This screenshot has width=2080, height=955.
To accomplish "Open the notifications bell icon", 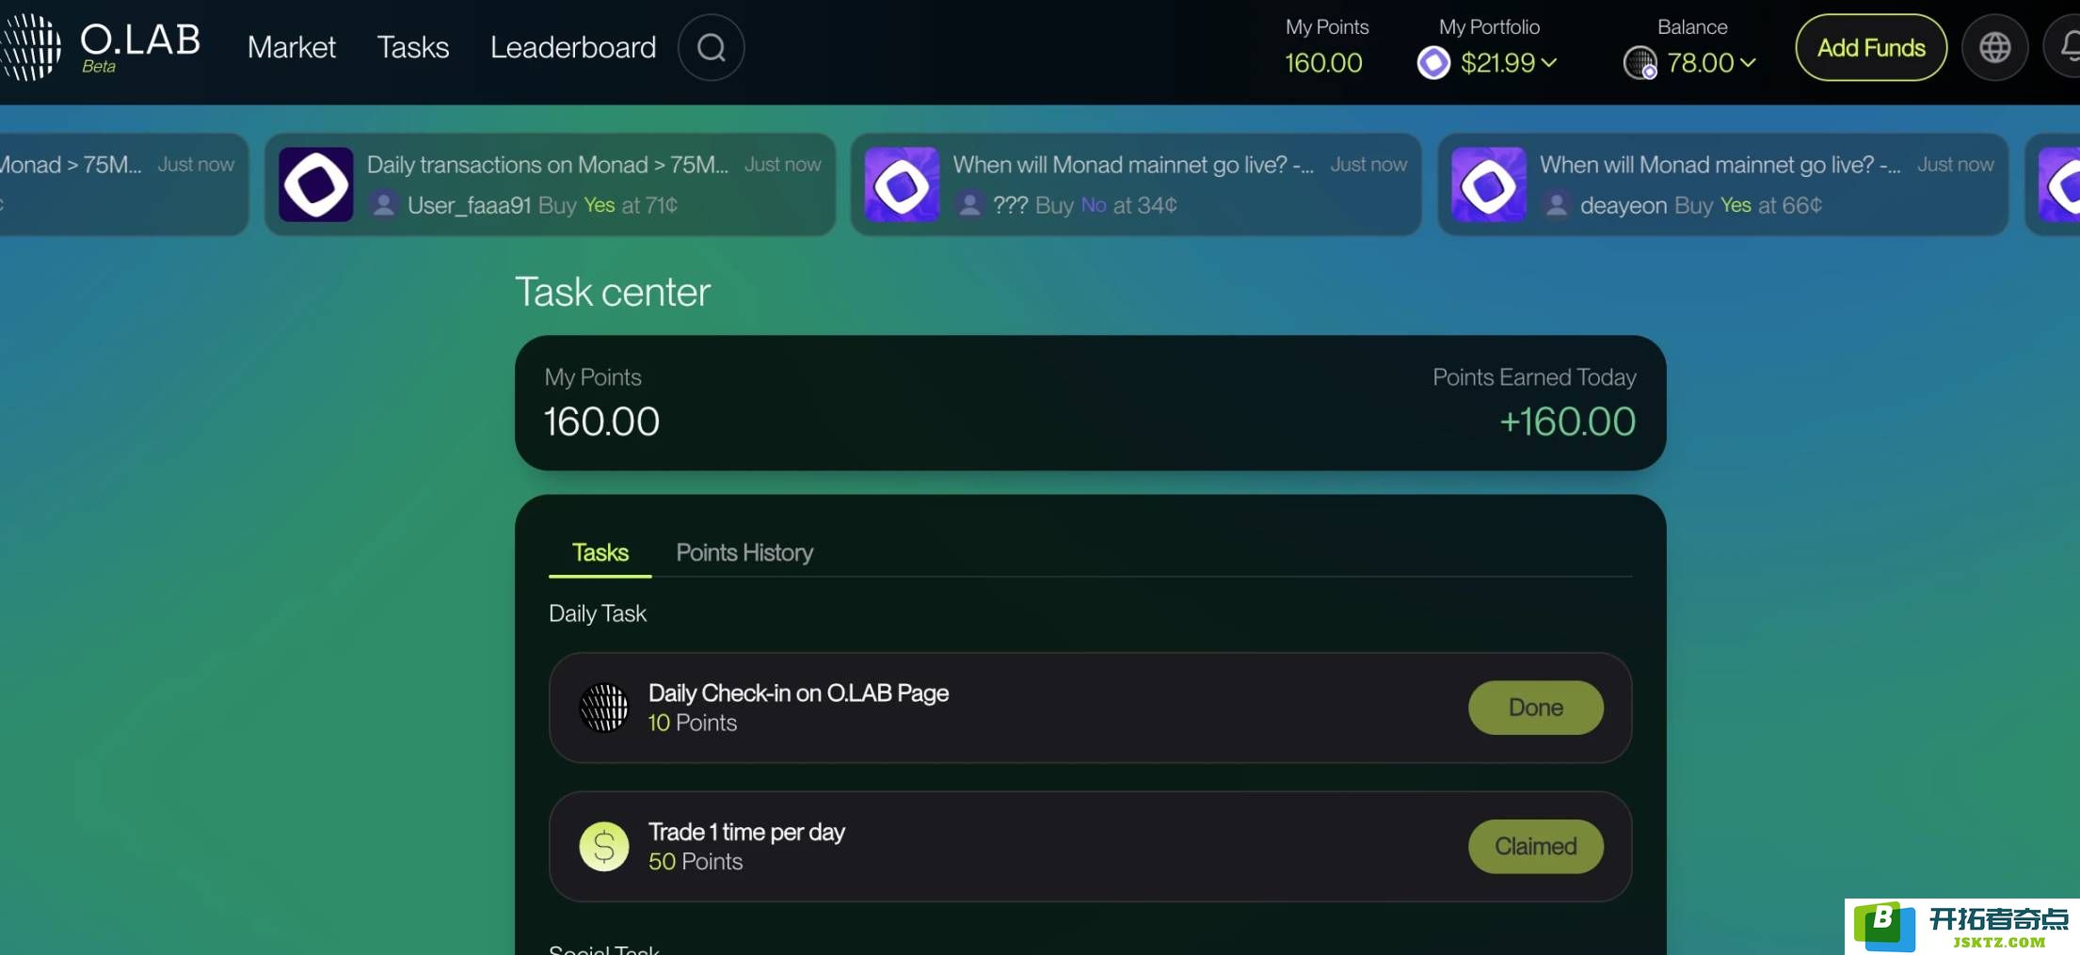I will (x=2064, y=47).
